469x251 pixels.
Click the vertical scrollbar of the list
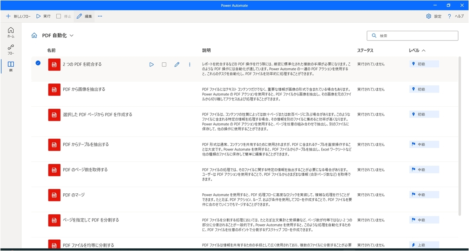(460, 136)
